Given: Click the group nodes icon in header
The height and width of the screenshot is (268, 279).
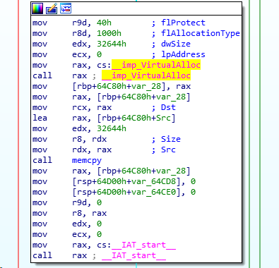Looking at the screenshot, I should click(x=66, y=8).
